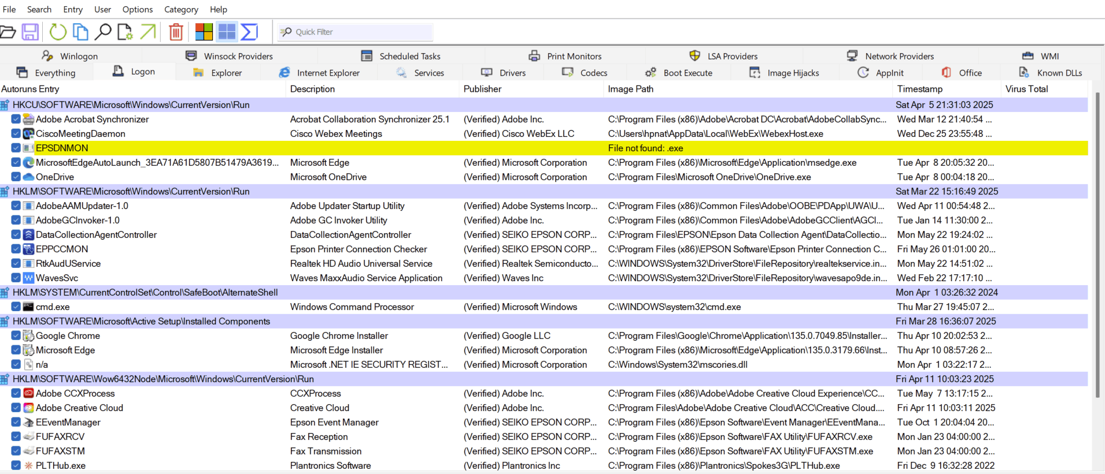The image size is (1105, 474).
Task: Select the HKLM Active Setup Installed Components row
Action: 544,322
